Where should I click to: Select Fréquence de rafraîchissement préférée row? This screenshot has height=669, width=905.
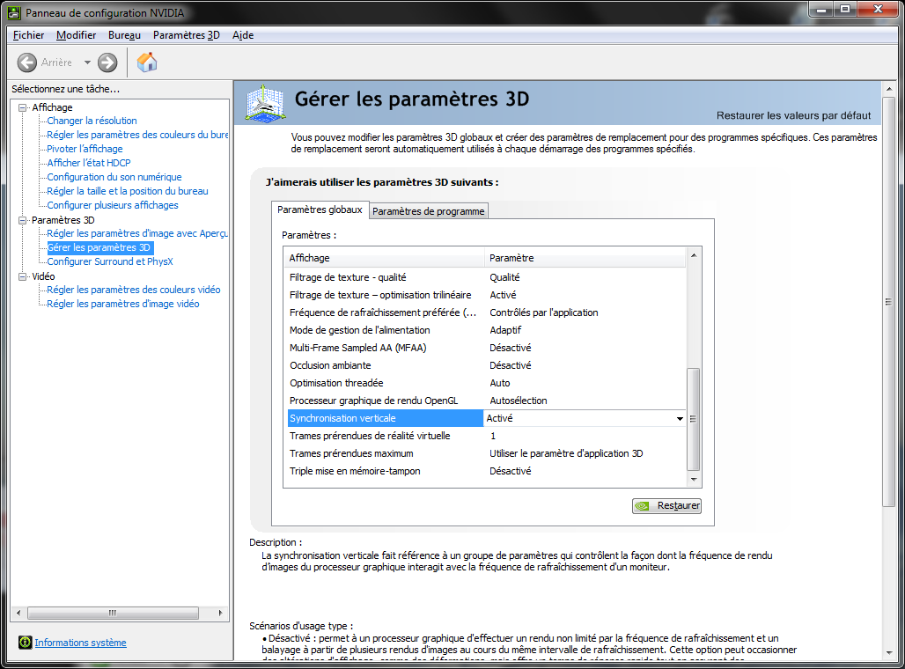coord(487,312)
